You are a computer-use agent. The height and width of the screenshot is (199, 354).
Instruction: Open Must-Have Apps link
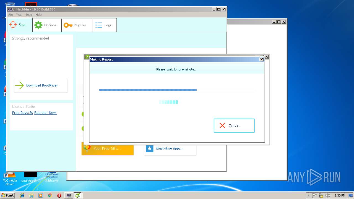pos(170,148)
